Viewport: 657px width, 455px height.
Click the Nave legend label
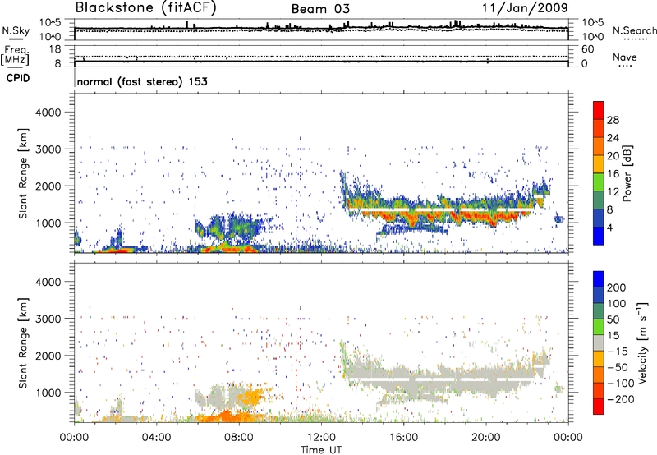pyautogui.click(x=625, y=57)
